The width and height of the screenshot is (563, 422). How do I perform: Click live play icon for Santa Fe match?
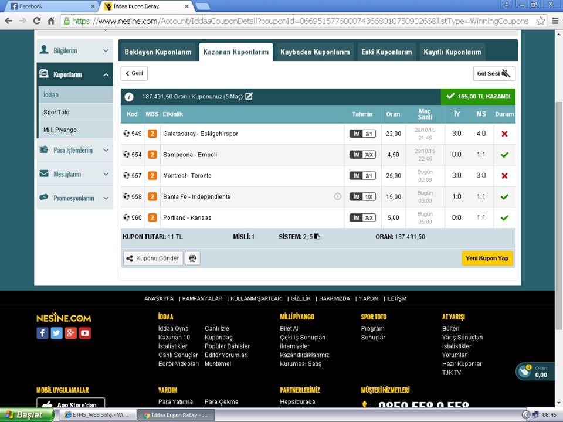[337, 197]
